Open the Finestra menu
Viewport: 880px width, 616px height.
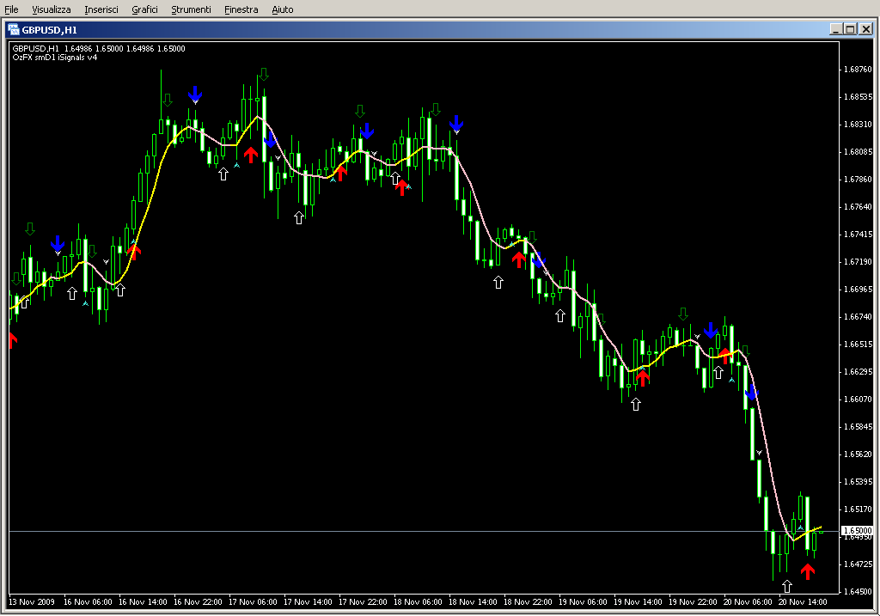click(x=241, y=9)
